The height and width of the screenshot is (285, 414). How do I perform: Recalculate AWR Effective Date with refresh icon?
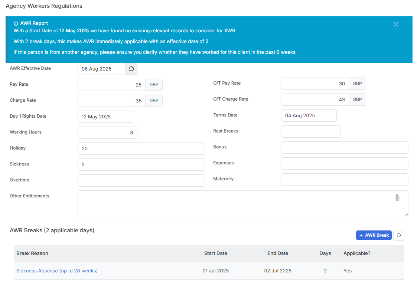tap(131, 69)
